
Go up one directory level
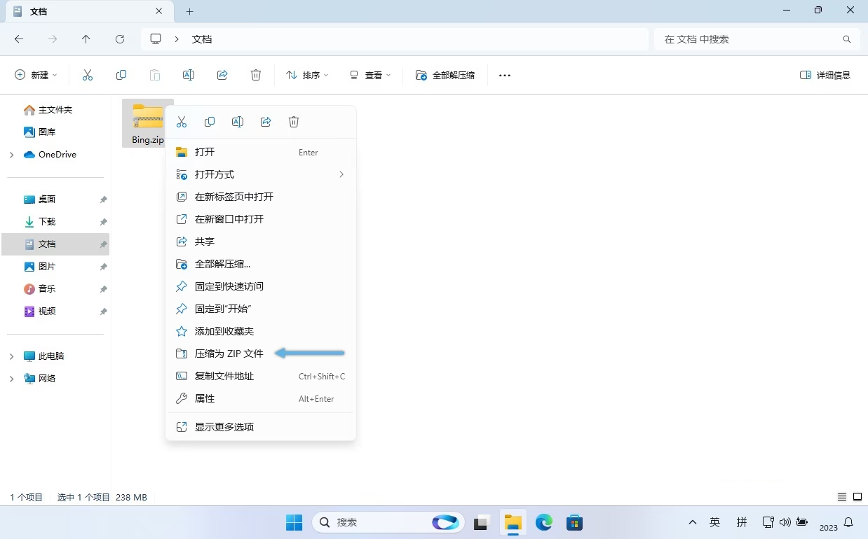point(86,39)
